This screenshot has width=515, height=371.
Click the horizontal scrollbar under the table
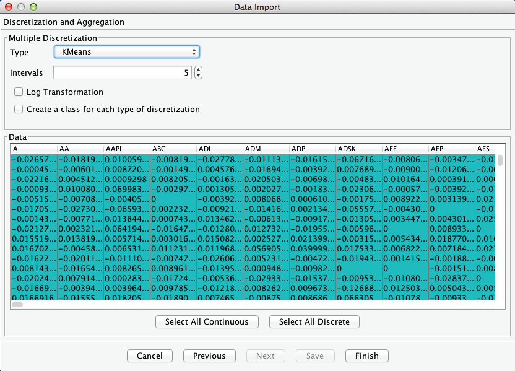coord(17,305)
